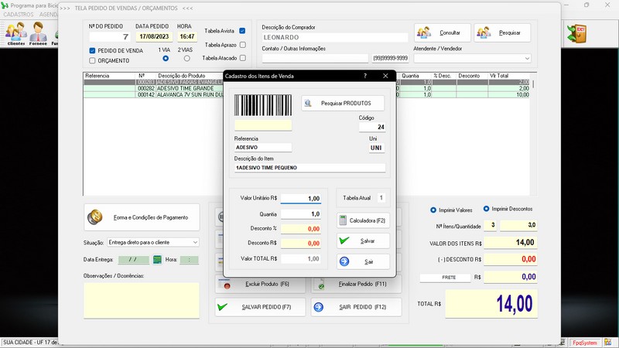Screen dimensions: 619x348
Task: Open Forma e Condições de Pagamento
Action: pyautogui.click(x=142, y=217)
